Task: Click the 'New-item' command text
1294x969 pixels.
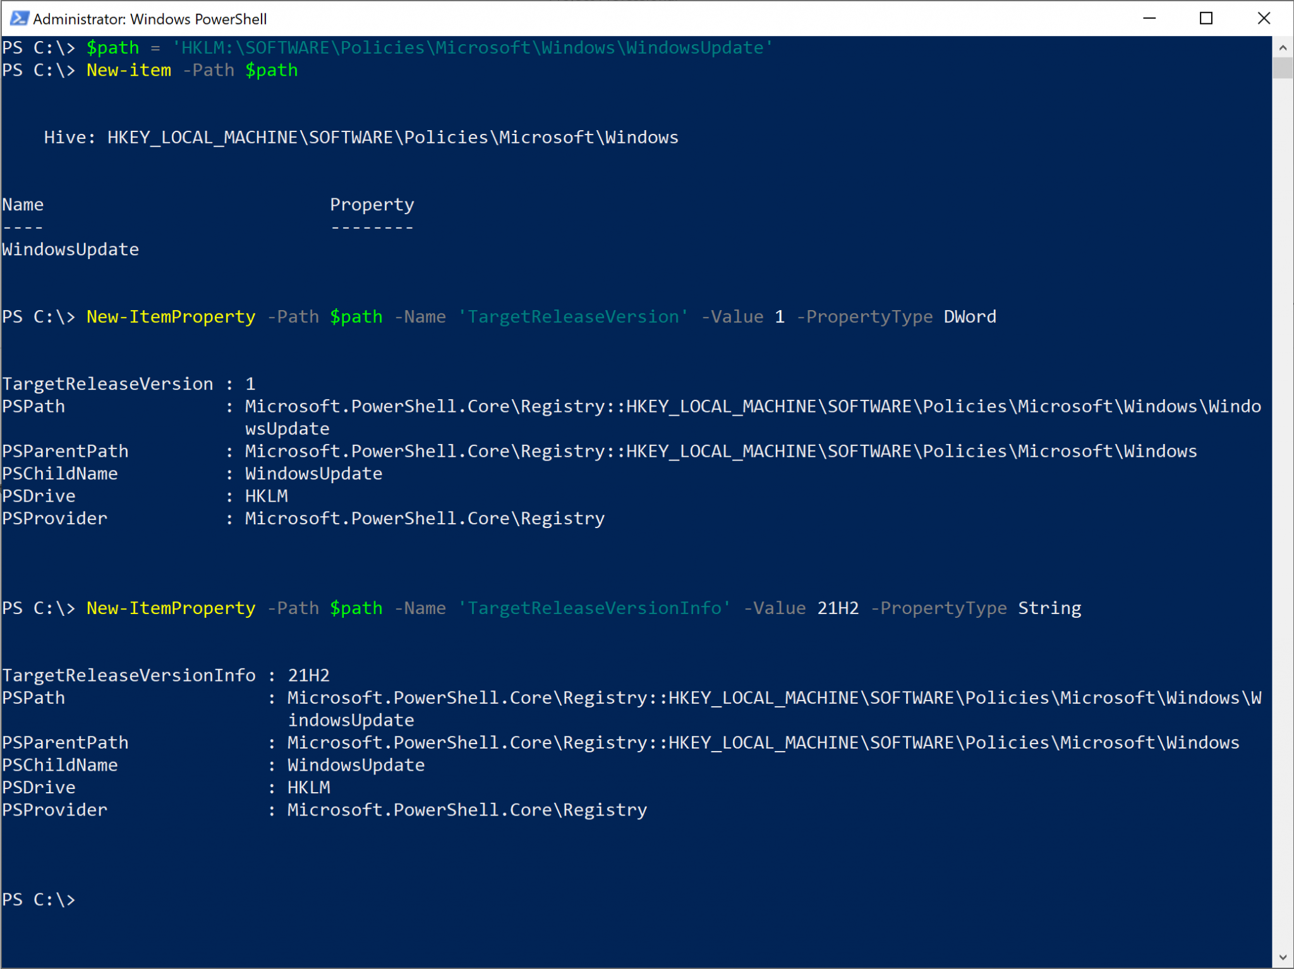Action: pos(129,70)
